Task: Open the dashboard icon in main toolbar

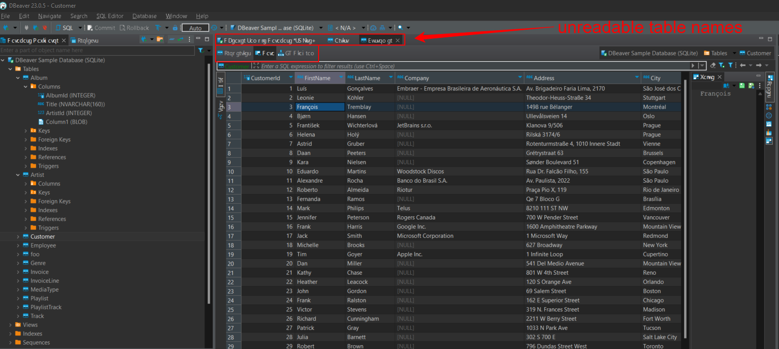Action: [x=373, y=28]
